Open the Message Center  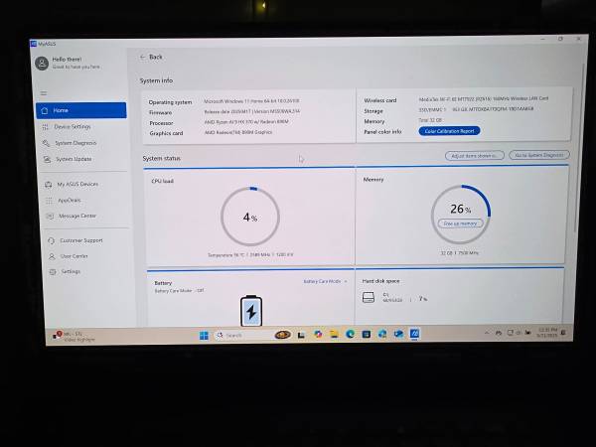pos(77,216)
